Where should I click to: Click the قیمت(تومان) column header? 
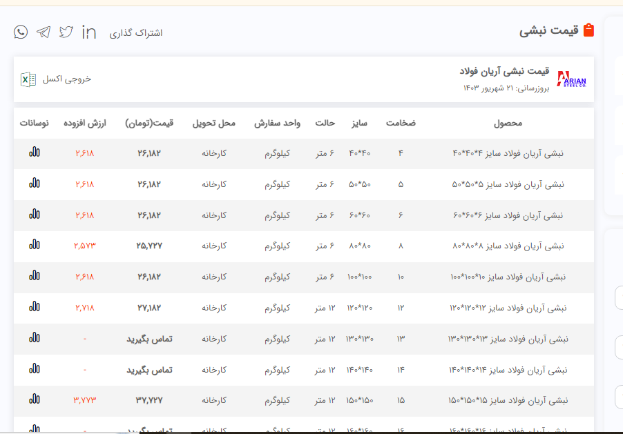coord(149,124)
